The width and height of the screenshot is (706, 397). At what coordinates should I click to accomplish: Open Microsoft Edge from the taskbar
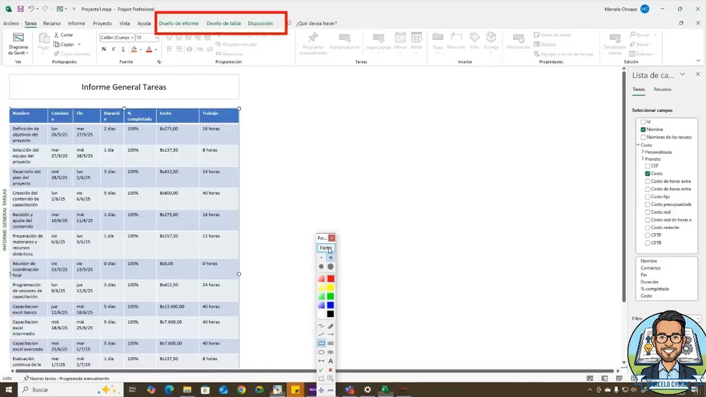pos(169,389)
